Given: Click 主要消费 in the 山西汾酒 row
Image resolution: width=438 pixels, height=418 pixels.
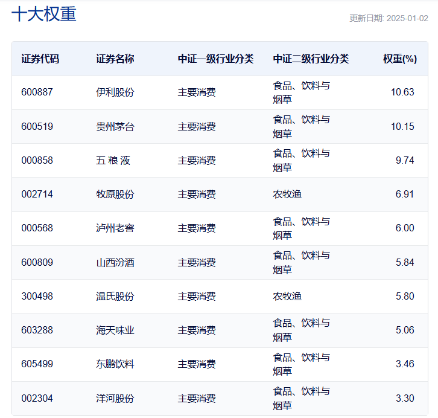Looking at the screenshot, I should [x=197, y=262].
